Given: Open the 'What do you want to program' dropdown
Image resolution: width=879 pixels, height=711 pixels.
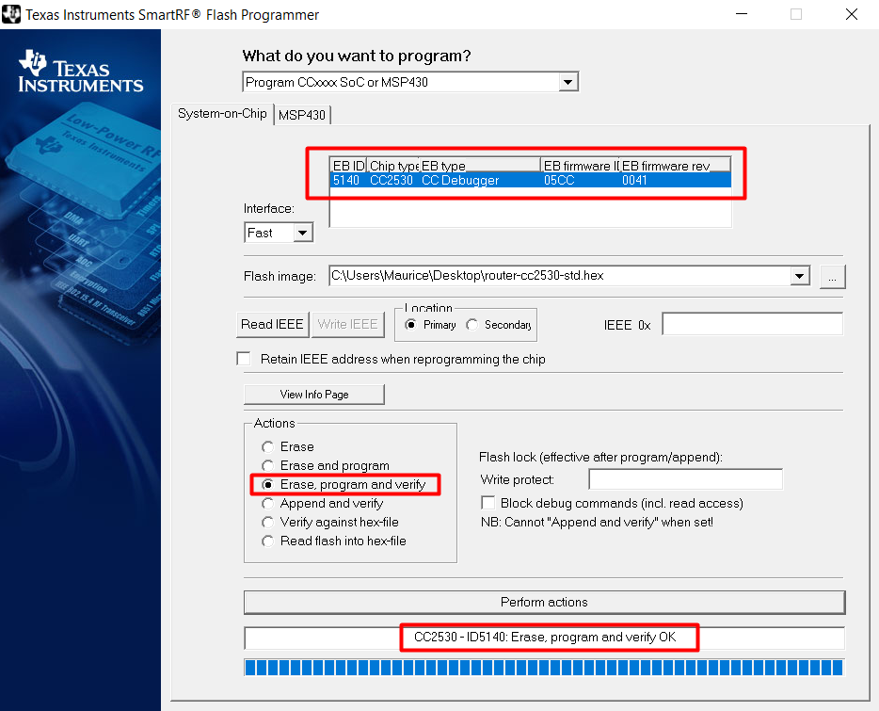Looking at the screenshot, I should 567,83.
